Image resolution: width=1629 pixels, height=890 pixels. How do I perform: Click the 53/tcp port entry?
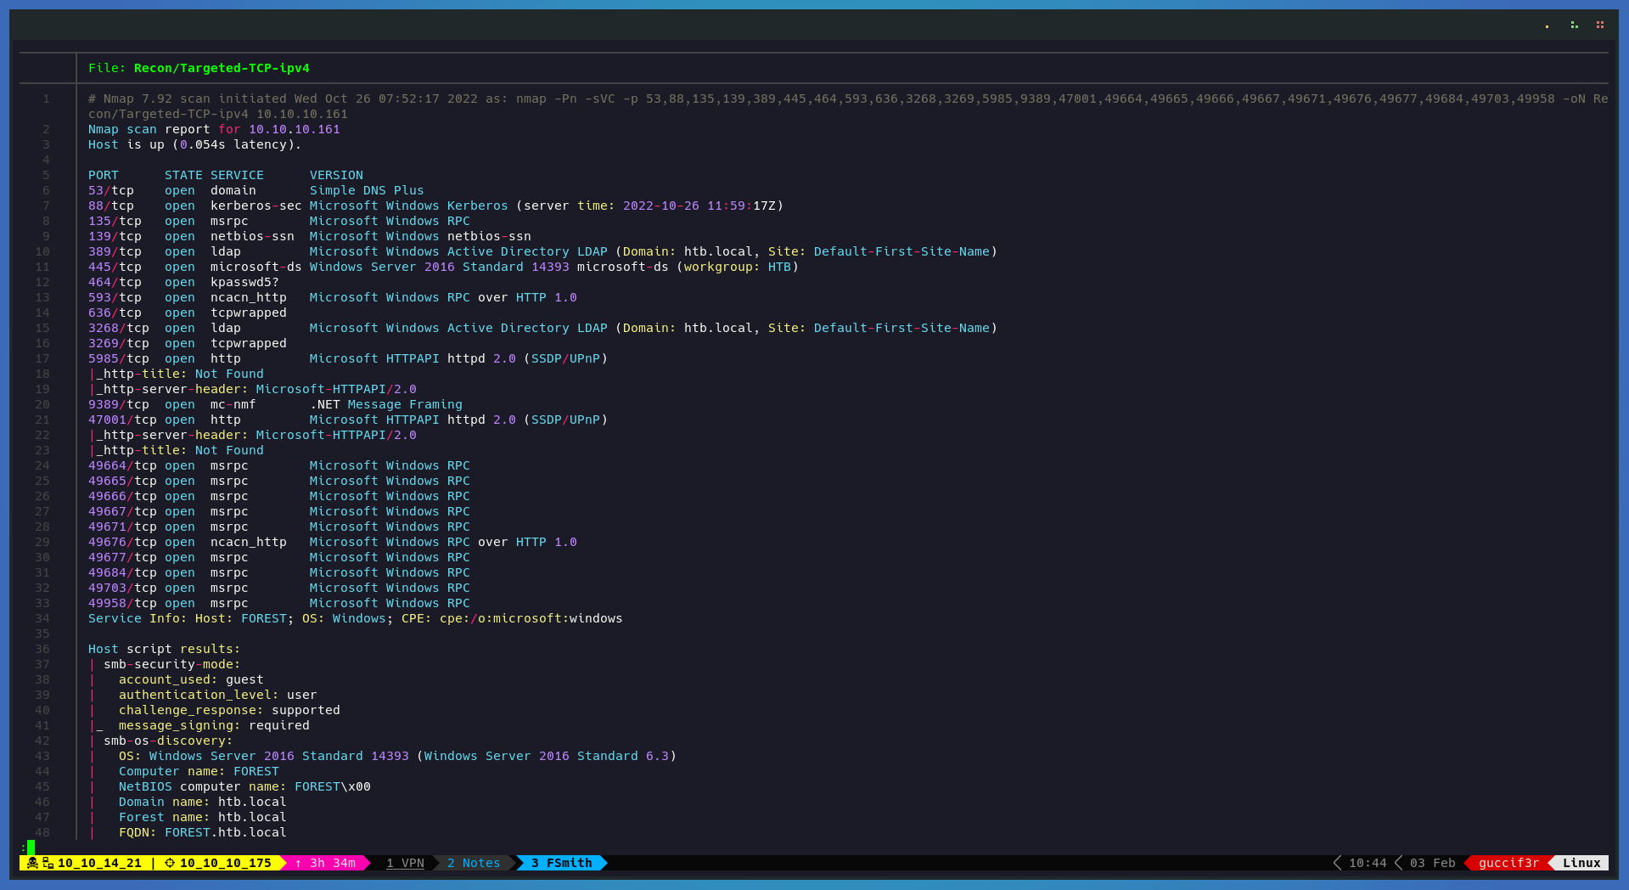tap(111, 190)
